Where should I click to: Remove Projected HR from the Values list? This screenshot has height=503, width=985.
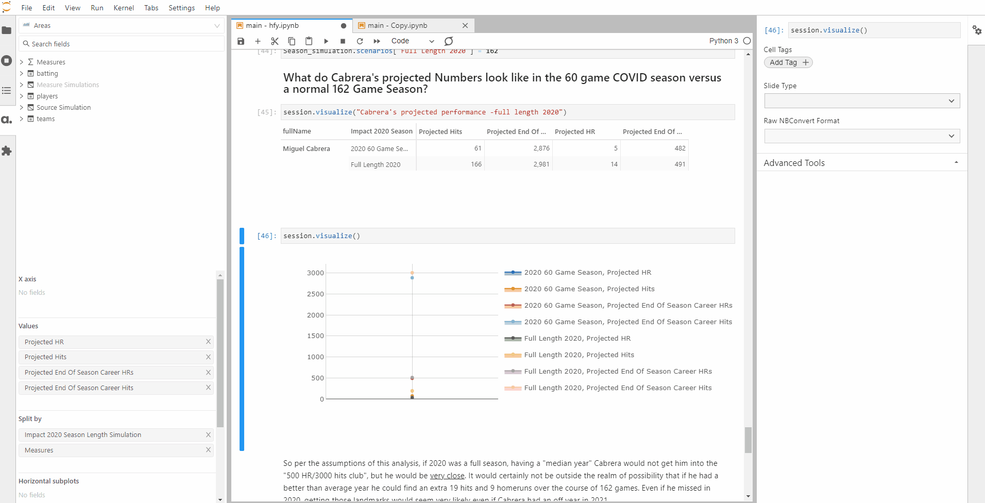coord(209,342)
